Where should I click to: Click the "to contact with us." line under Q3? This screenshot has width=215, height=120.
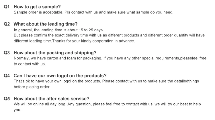tap(30, 64)
